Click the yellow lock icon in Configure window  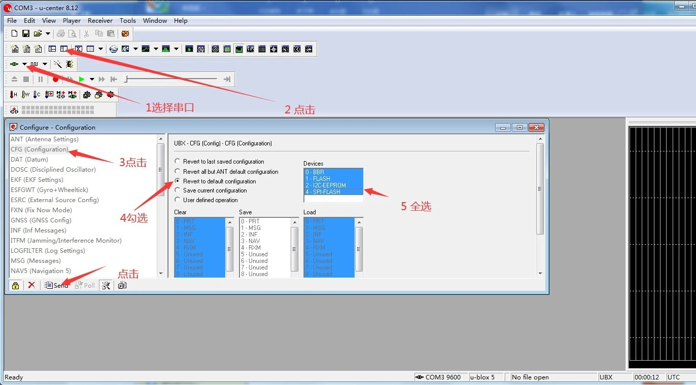15,285
